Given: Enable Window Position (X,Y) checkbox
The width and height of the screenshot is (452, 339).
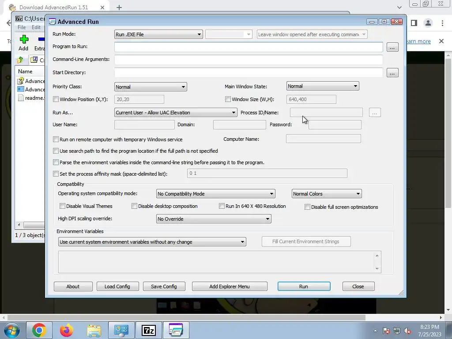Looking at the screenshot, I should (56, 99).
